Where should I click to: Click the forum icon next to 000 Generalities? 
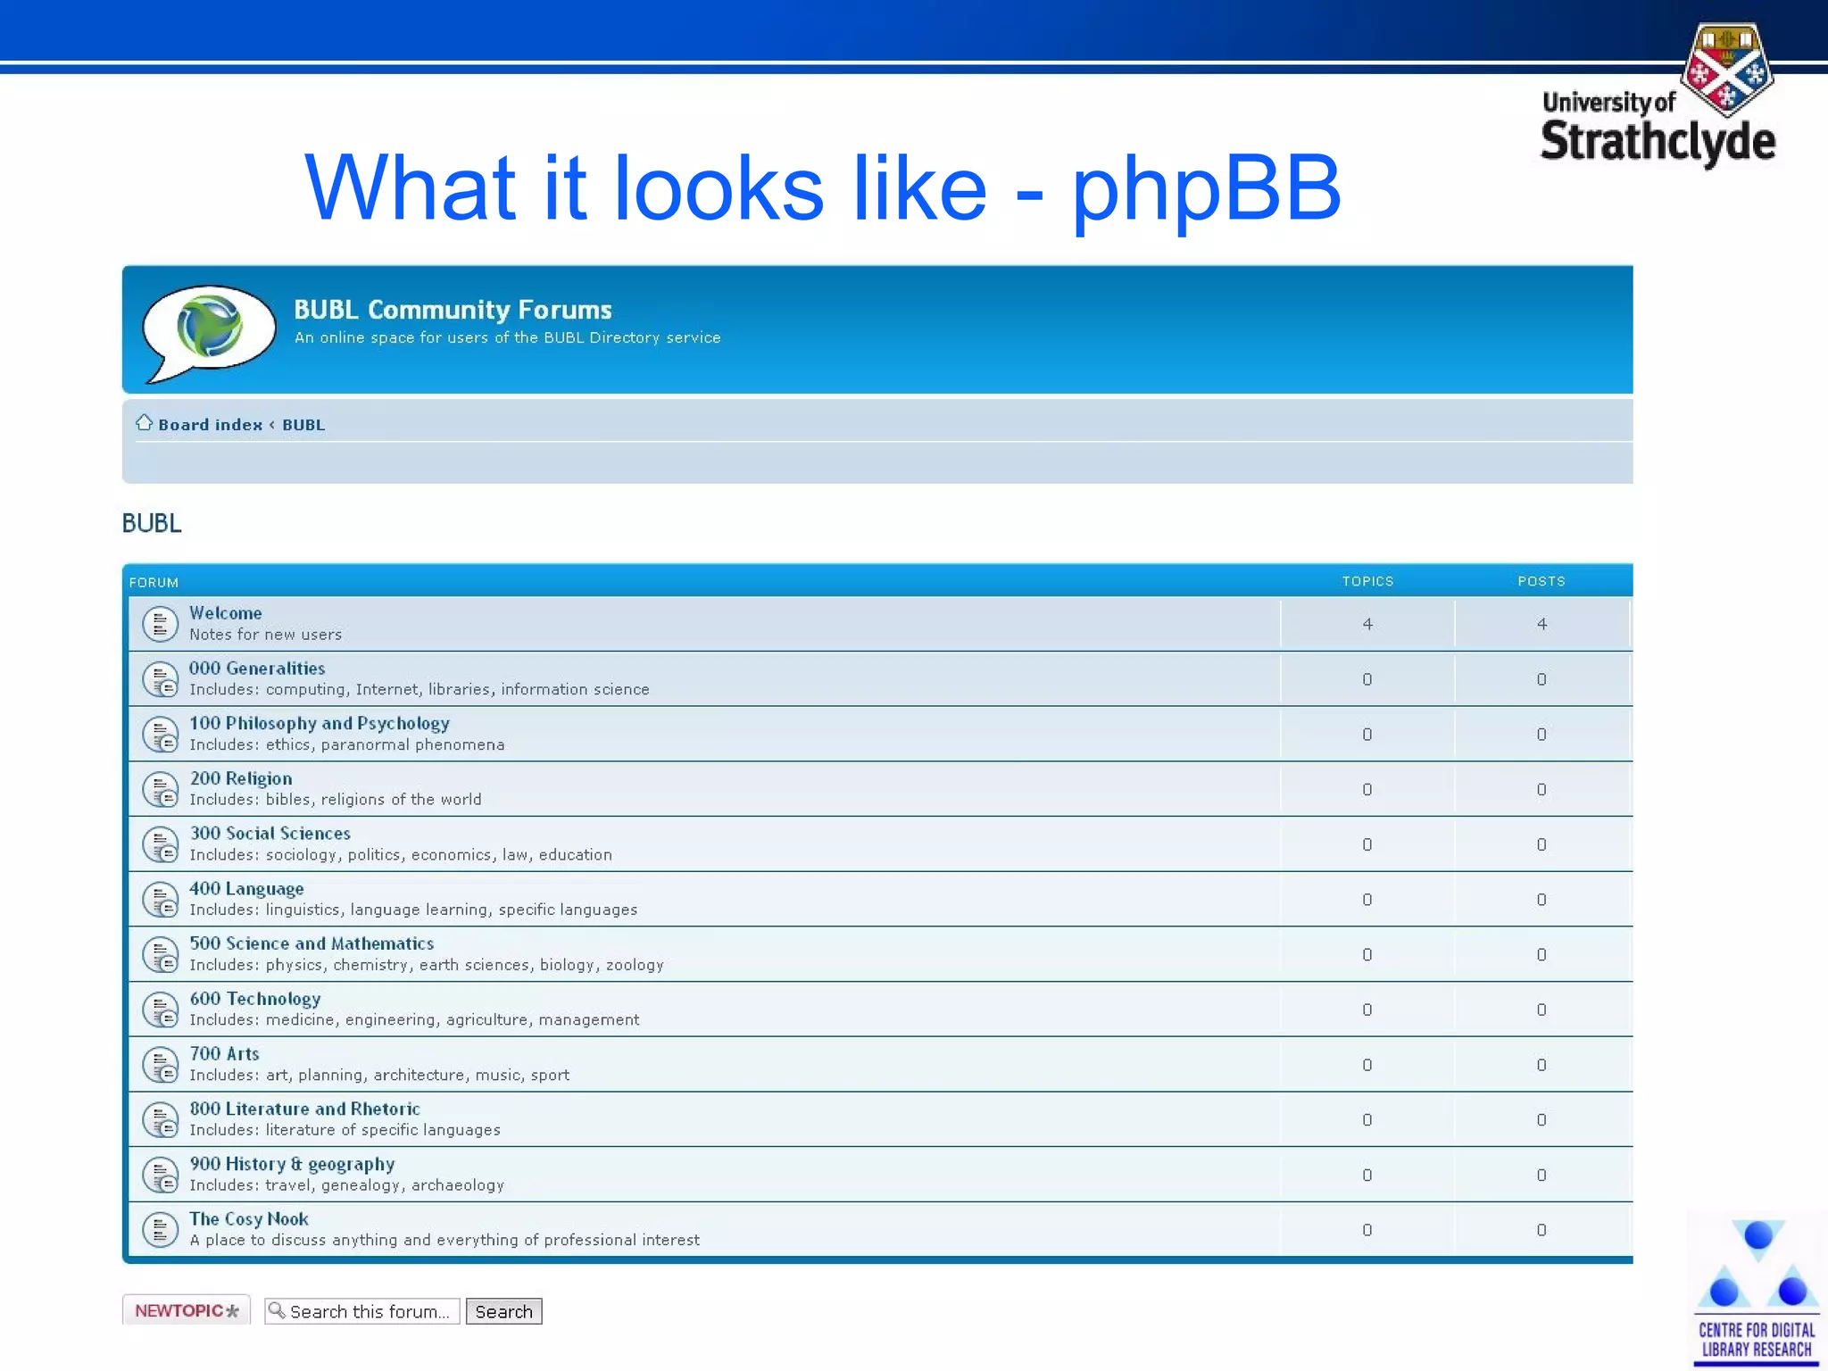click(160, 679)
